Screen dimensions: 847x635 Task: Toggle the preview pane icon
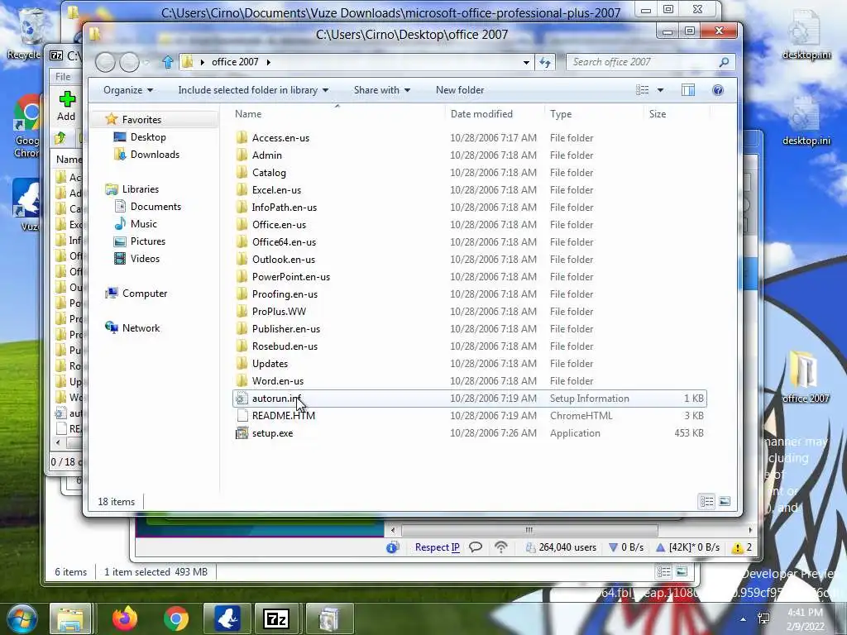(687, 90)
